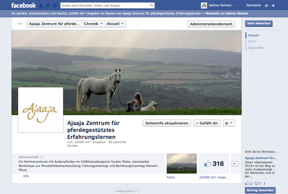Go to 'Startseite' in the top bar
The image size is (288, 194).
(253, 5)
